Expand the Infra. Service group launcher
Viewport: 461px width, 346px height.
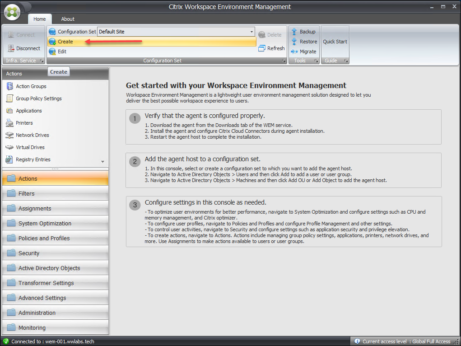(x=42, y=61)
